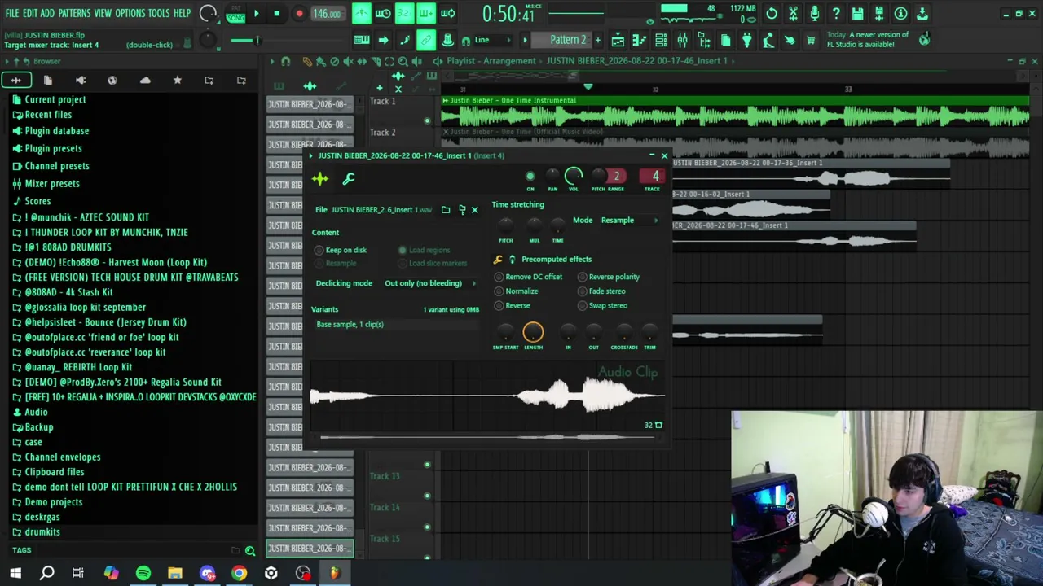Viewport: 1043px width, 586px height.
Task: Expand the Plugin database folder
Action: [50, 131]
